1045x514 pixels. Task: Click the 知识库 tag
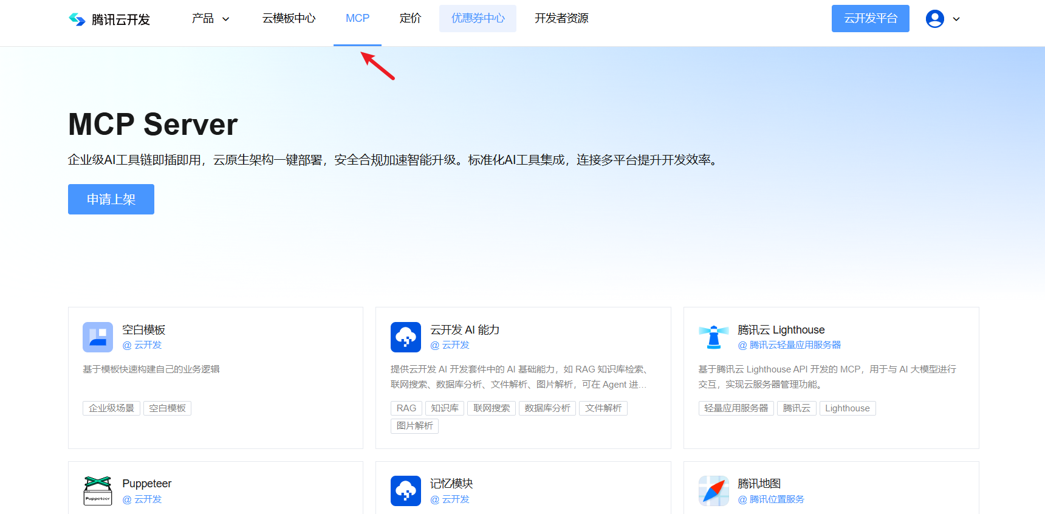coord(445,408)
